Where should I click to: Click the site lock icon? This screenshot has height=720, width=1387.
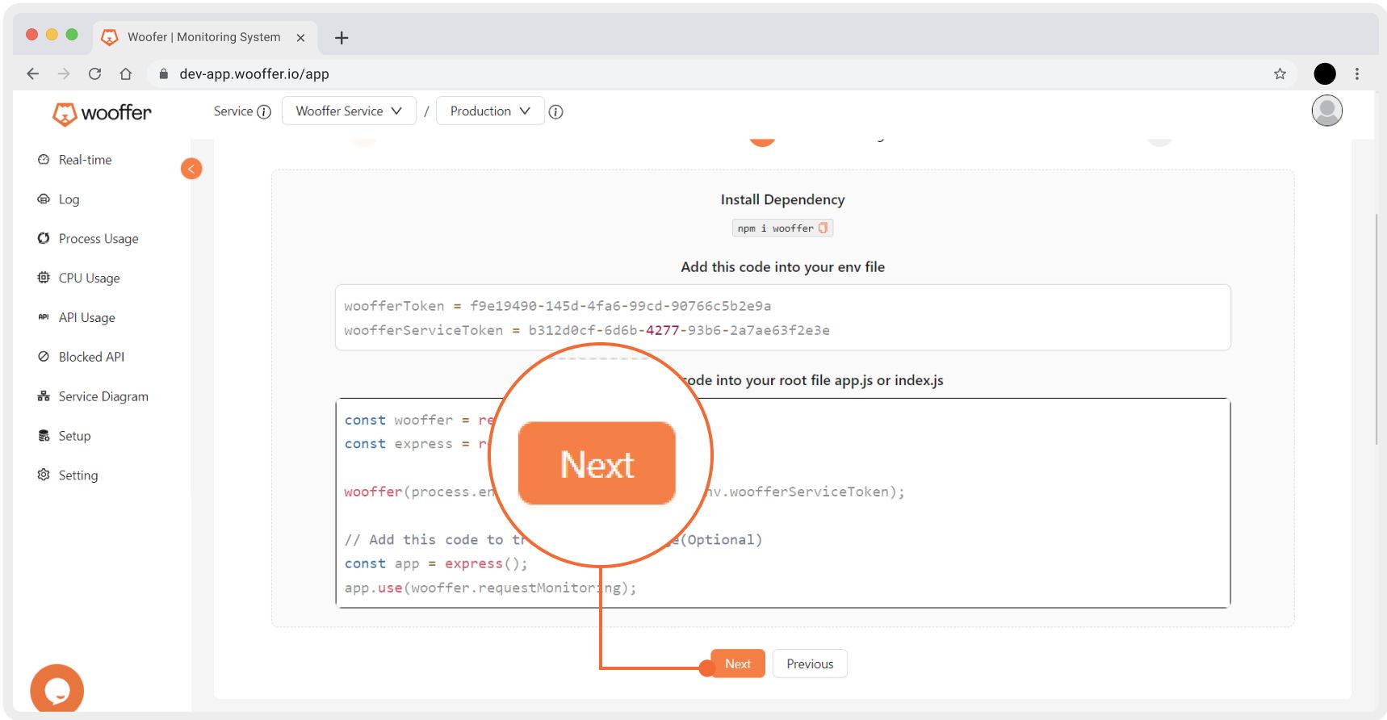pyautogui.click(x=164, y=73)
